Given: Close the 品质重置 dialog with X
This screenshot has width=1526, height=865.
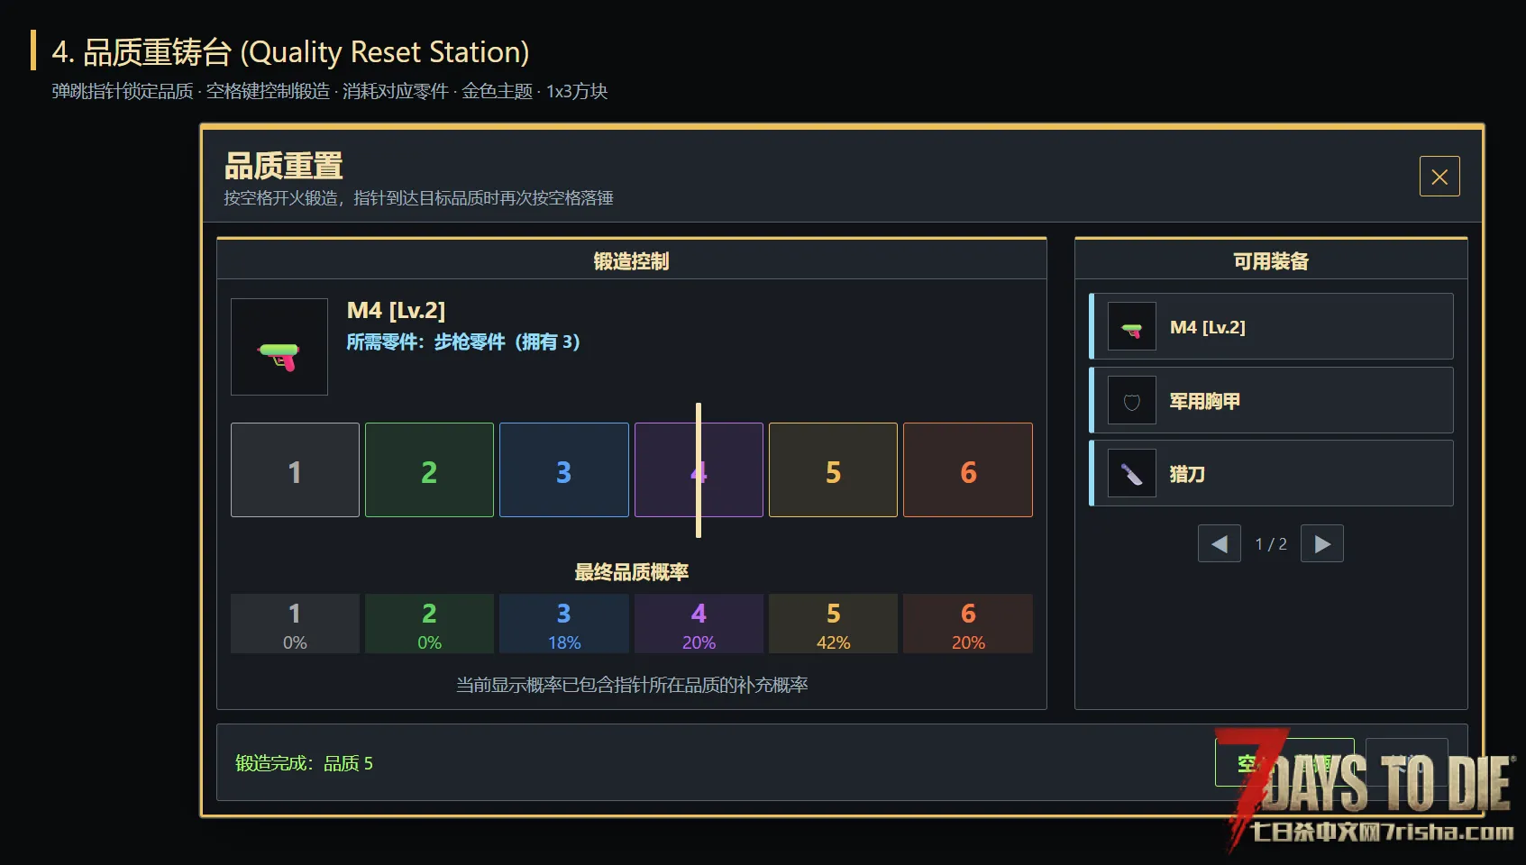Looking at the screenshot, I should [1439, 177].
